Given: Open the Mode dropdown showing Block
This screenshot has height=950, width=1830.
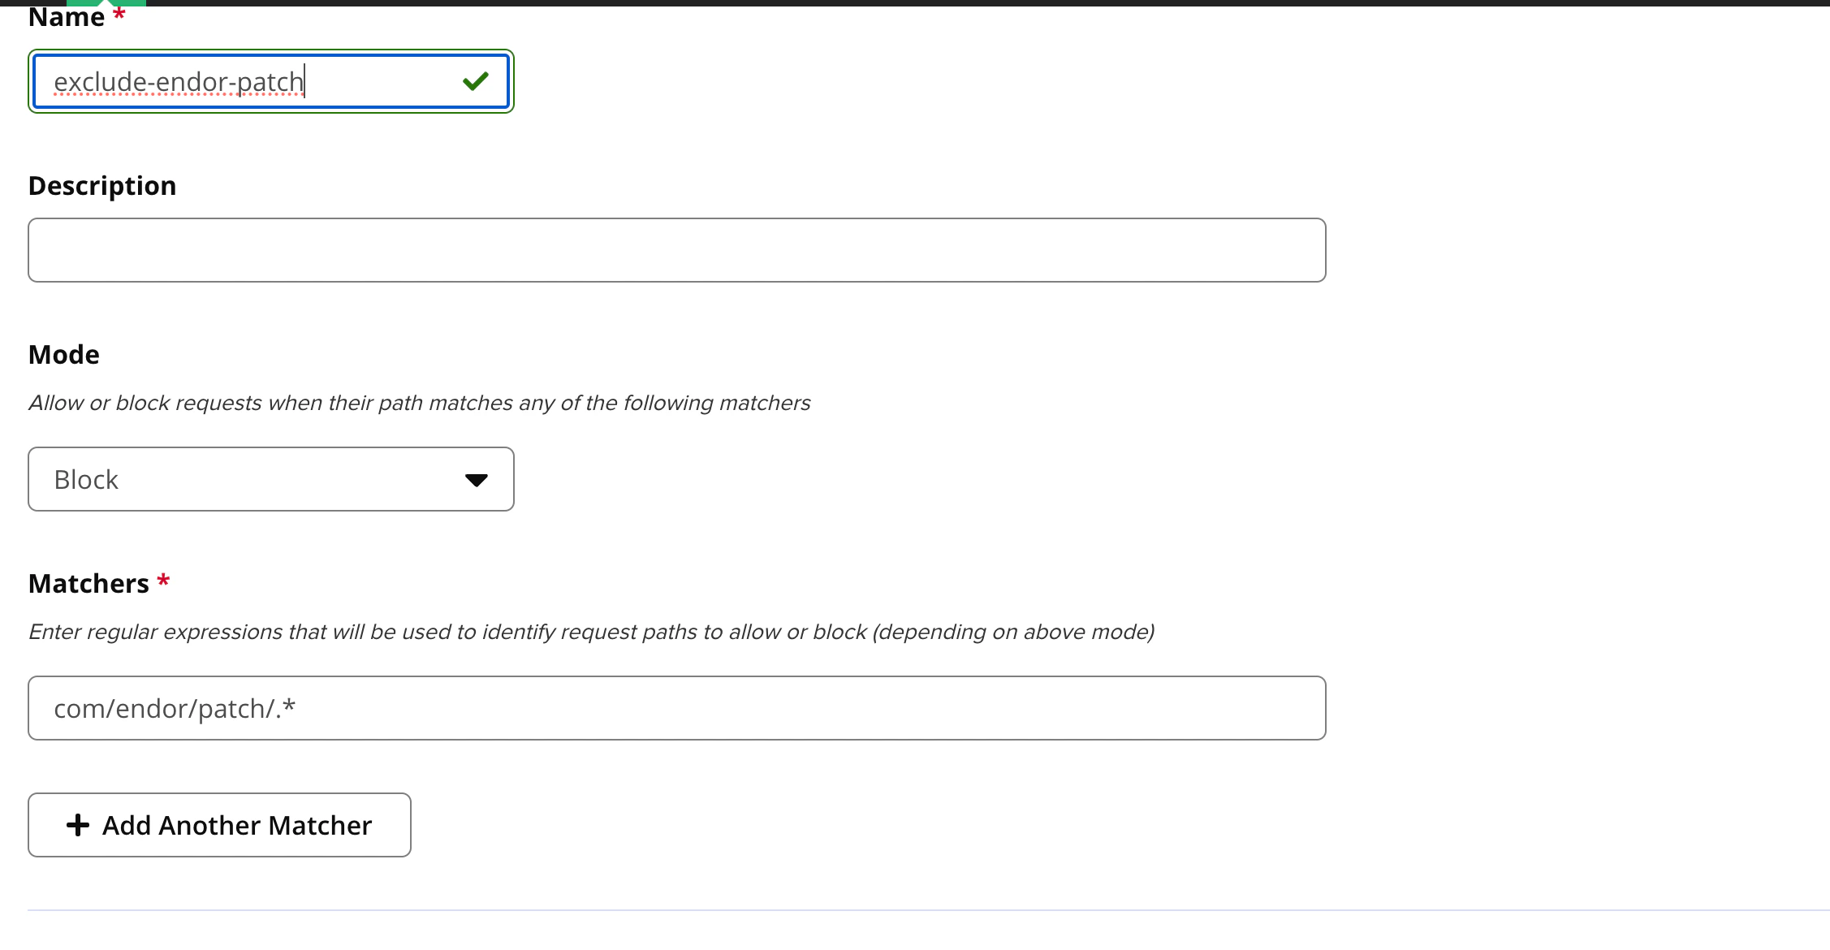Looking at the screenshot, I should pyautogui.click(x=270, y=479).
